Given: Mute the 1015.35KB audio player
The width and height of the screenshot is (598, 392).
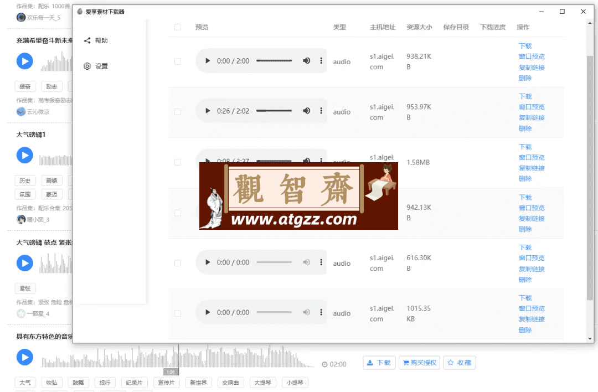Looking at the screenshot, I should coord(306,312).
